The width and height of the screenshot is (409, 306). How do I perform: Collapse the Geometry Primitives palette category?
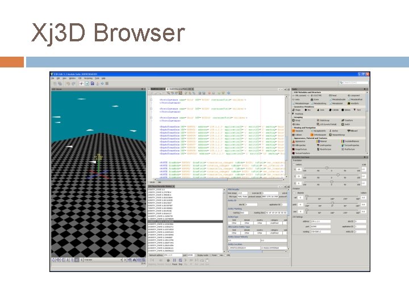click(x=293, y=107)
